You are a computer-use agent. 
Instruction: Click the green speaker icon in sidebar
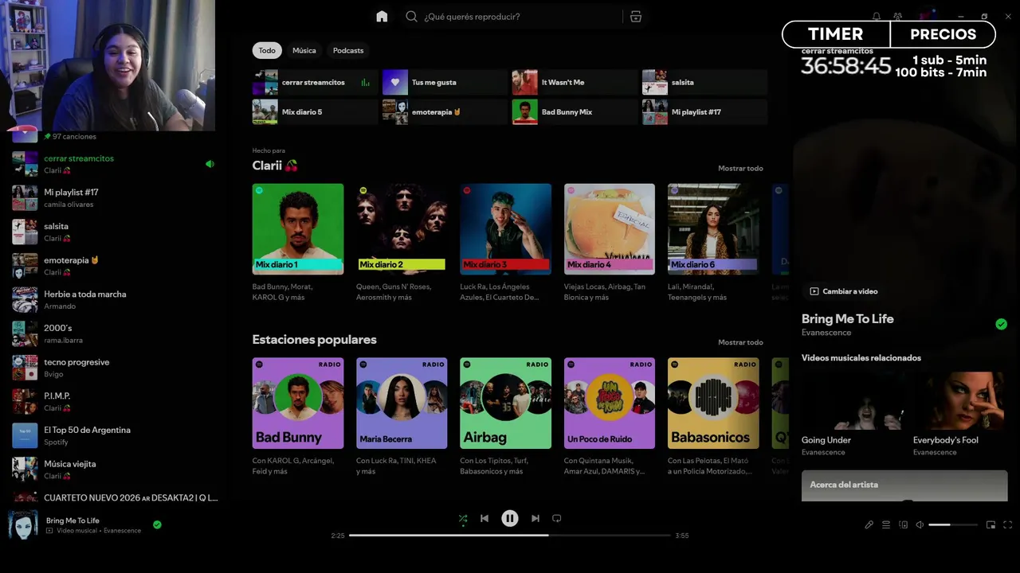tap(210, 164)
